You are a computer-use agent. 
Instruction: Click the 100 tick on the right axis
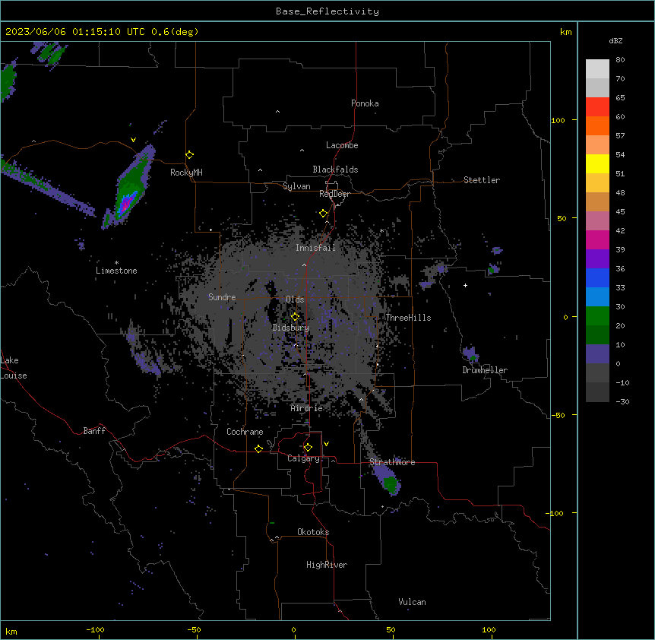(x=558, y=120)
